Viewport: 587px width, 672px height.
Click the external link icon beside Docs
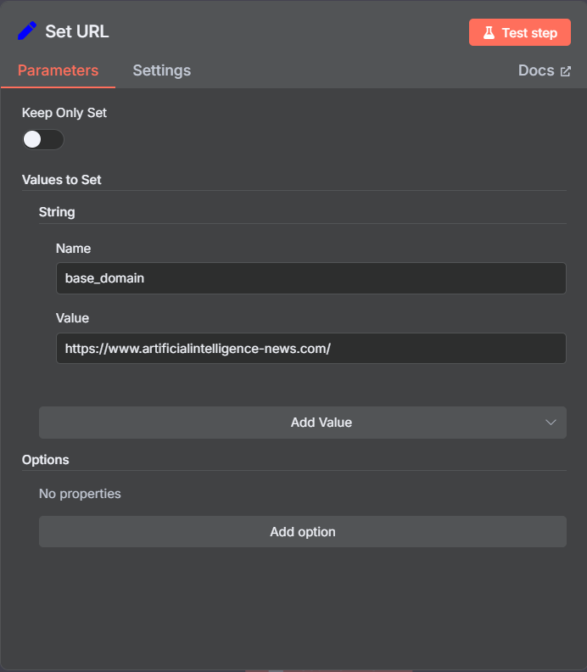[x=566, y=71]
